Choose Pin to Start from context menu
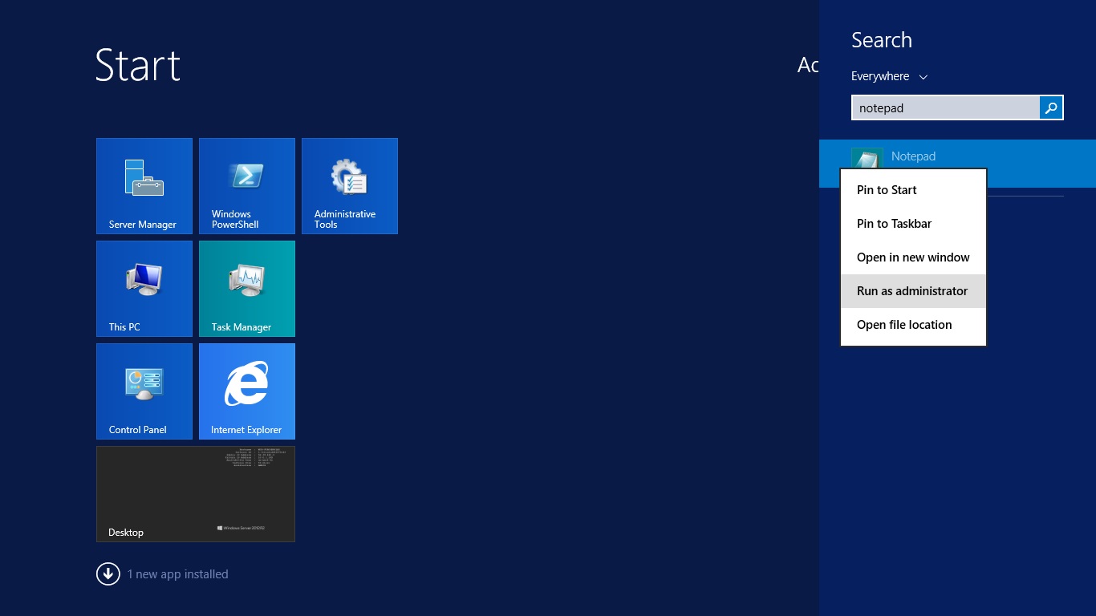 coord(913,190)
